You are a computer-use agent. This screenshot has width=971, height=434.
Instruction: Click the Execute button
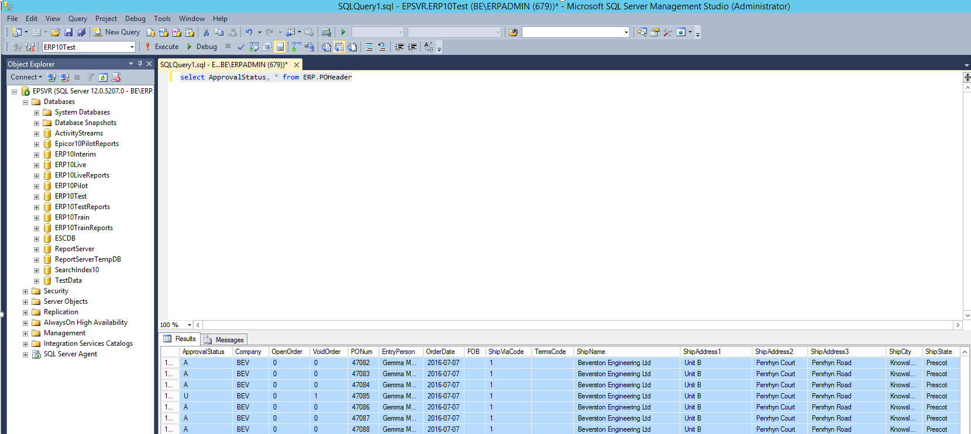tap(162, 47)
